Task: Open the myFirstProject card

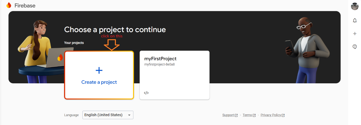Action: tap(174, 75)
